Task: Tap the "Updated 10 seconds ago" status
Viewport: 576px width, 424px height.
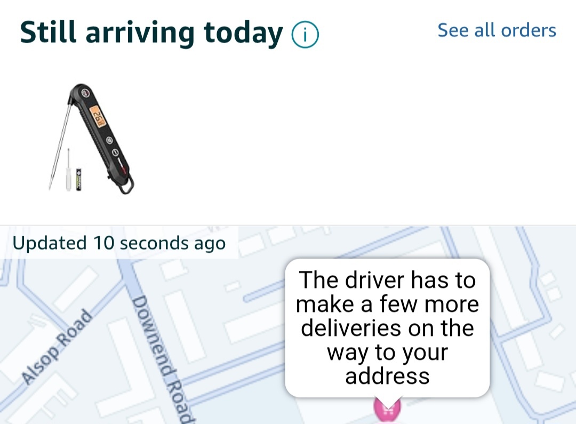Action: coord(119,243)
